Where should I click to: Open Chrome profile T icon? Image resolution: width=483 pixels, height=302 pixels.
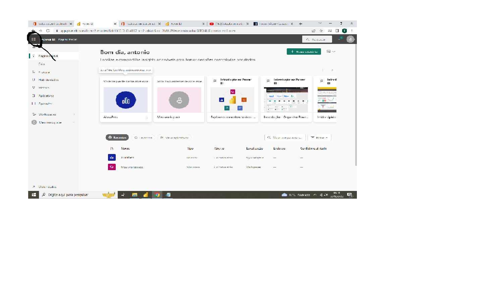[x=344, y=31]
